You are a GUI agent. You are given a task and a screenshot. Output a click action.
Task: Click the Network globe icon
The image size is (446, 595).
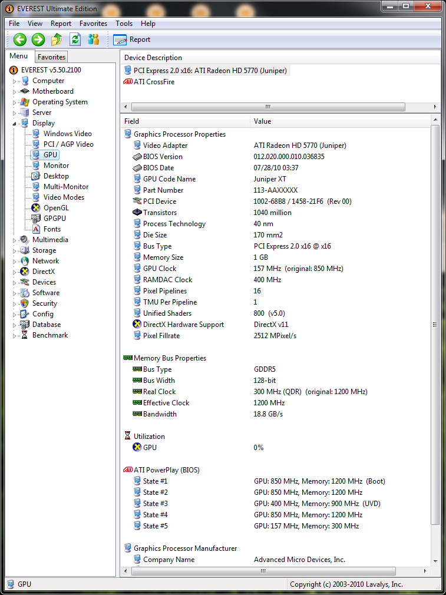point(25,261)
